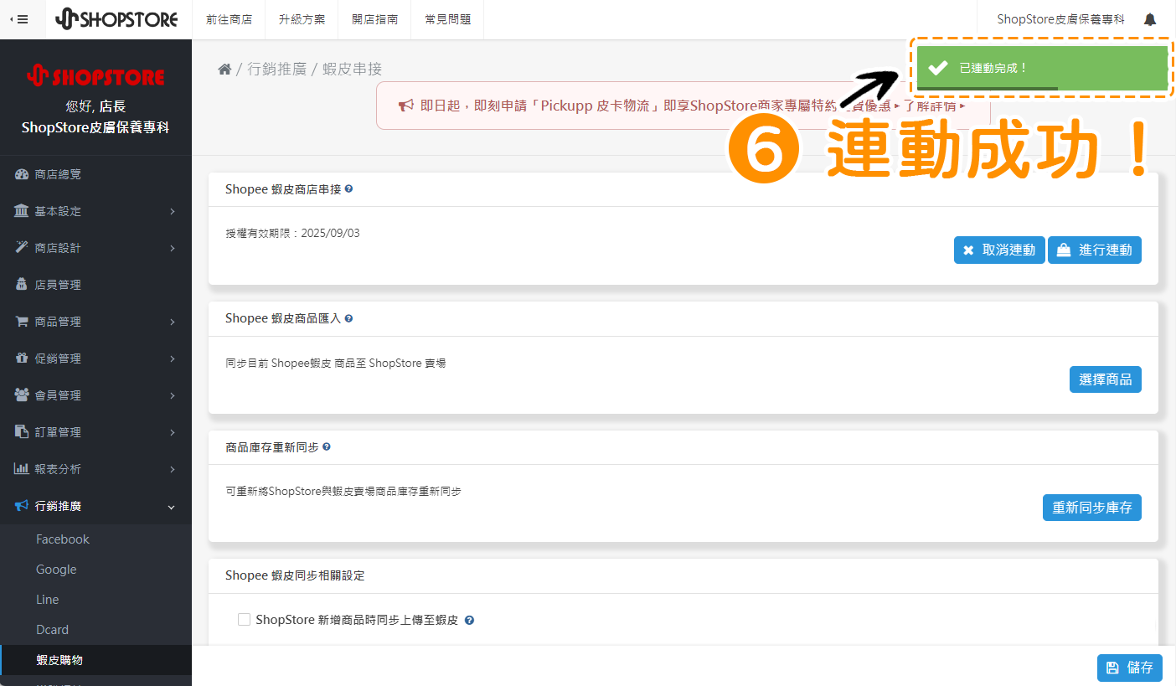
Task: Click 取消連動 button
Action: (999, 250)
